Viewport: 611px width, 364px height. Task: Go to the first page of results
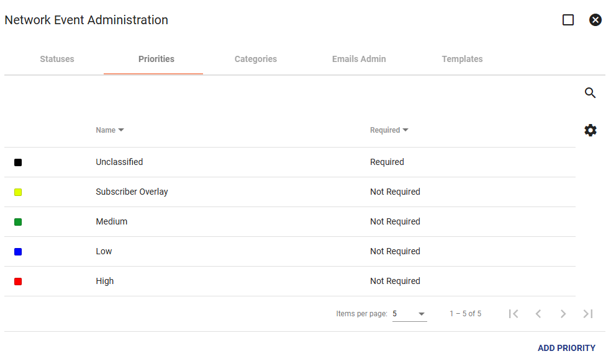point(514,314)
